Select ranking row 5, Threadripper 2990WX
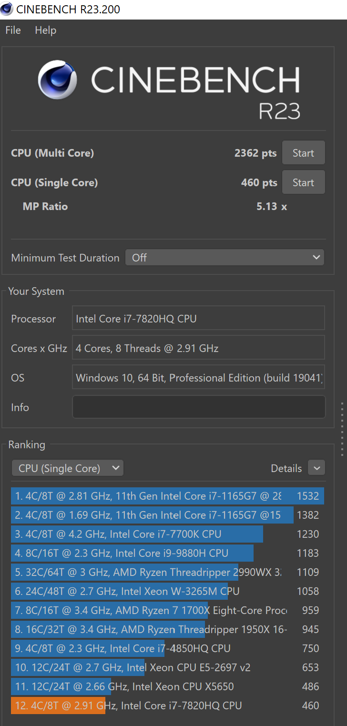The width and height of the screenshot is (347, 726). tap(168, 572)
